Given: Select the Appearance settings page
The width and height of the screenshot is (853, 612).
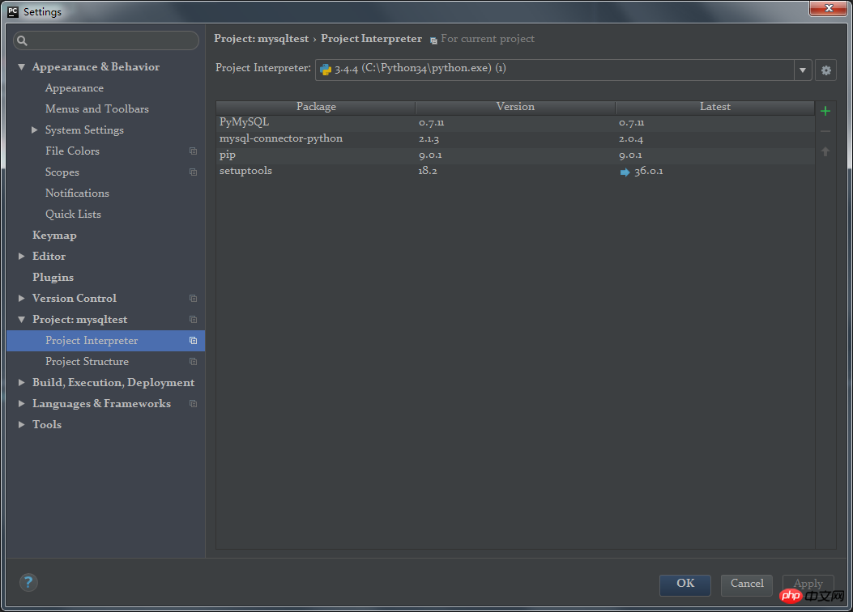Looking at the screenshot, I should [x=75, y=88].
